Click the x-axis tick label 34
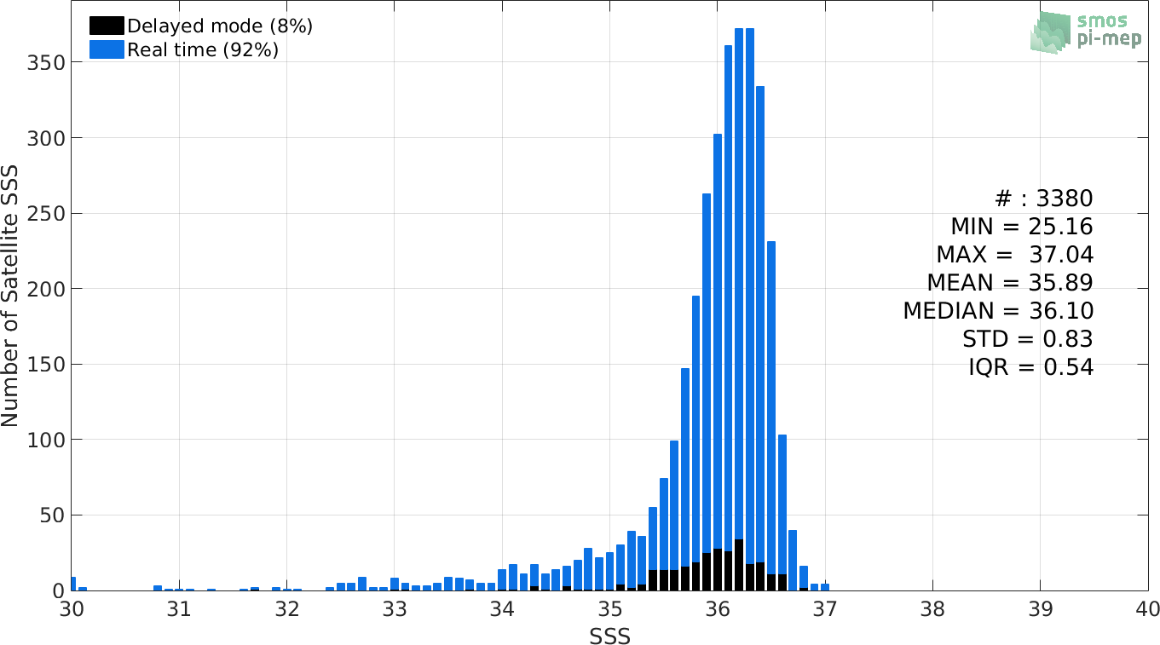Image resolution: width=1160 pixels, height=645 pixels. coord(502,610)
